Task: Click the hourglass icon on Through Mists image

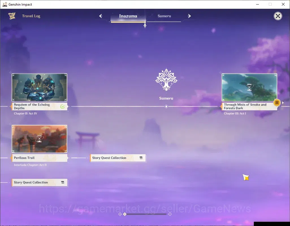Action: (x=249, y=87)
